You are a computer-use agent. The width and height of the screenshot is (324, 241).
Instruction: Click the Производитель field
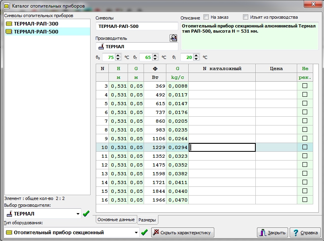coord(137,47)
